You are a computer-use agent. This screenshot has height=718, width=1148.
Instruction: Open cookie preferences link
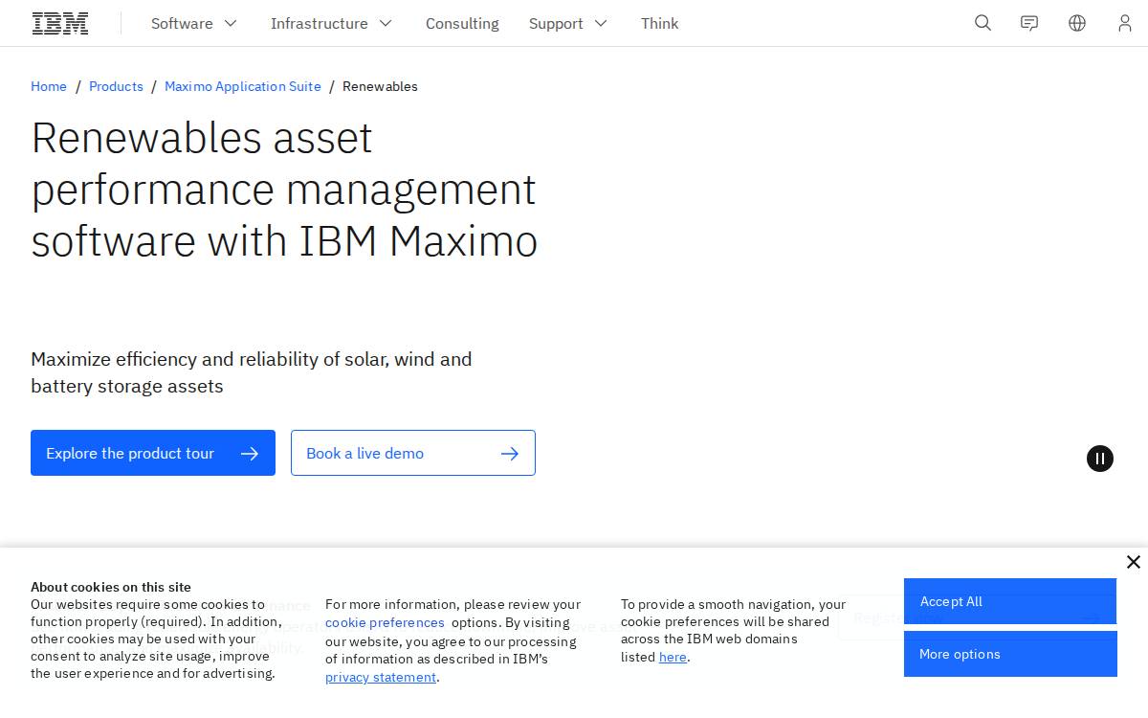(x=385, y=622)
